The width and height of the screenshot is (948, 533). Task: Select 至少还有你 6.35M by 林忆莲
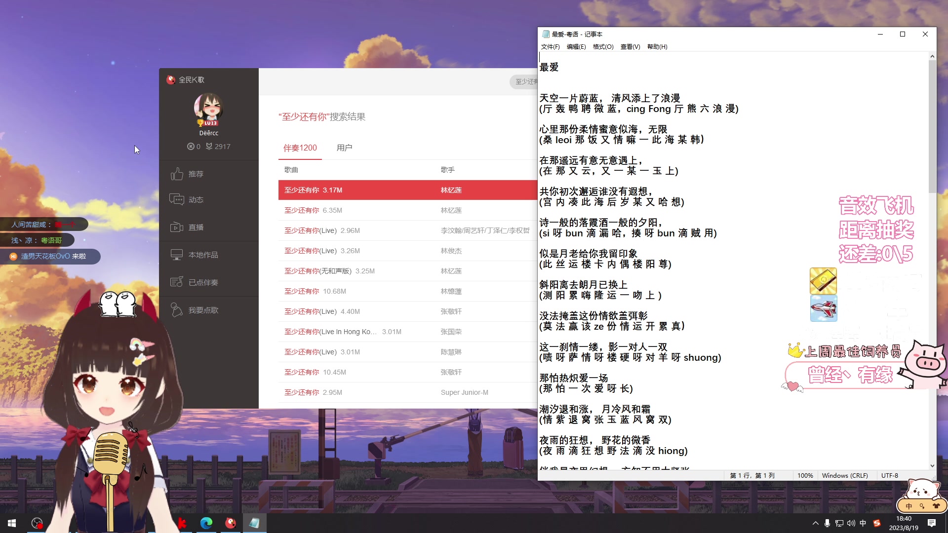408,210
